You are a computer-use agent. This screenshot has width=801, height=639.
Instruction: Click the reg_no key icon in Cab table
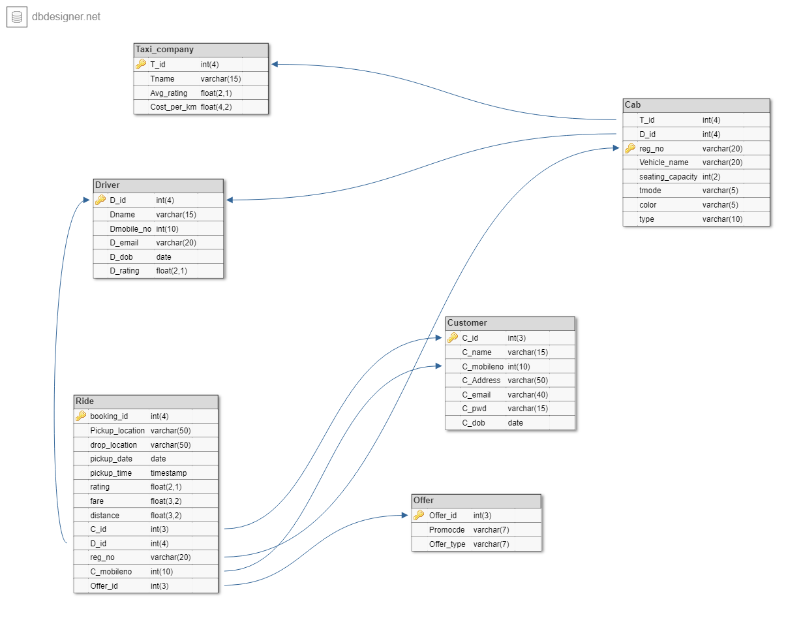point(630,148)
